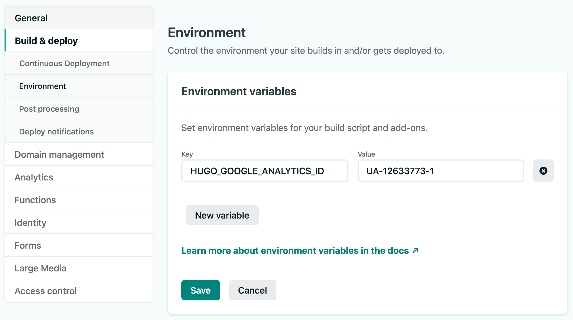Save the environment variable settings

coord(200,290)
